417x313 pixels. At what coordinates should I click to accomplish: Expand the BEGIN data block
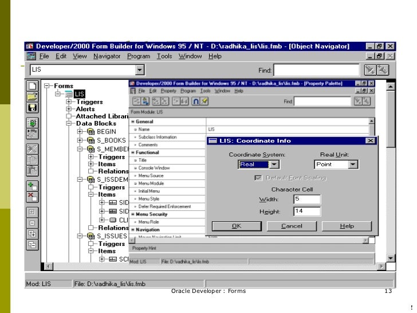pos(80,131)
